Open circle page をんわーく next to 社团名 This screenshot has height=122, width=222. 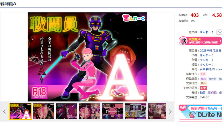206,32
